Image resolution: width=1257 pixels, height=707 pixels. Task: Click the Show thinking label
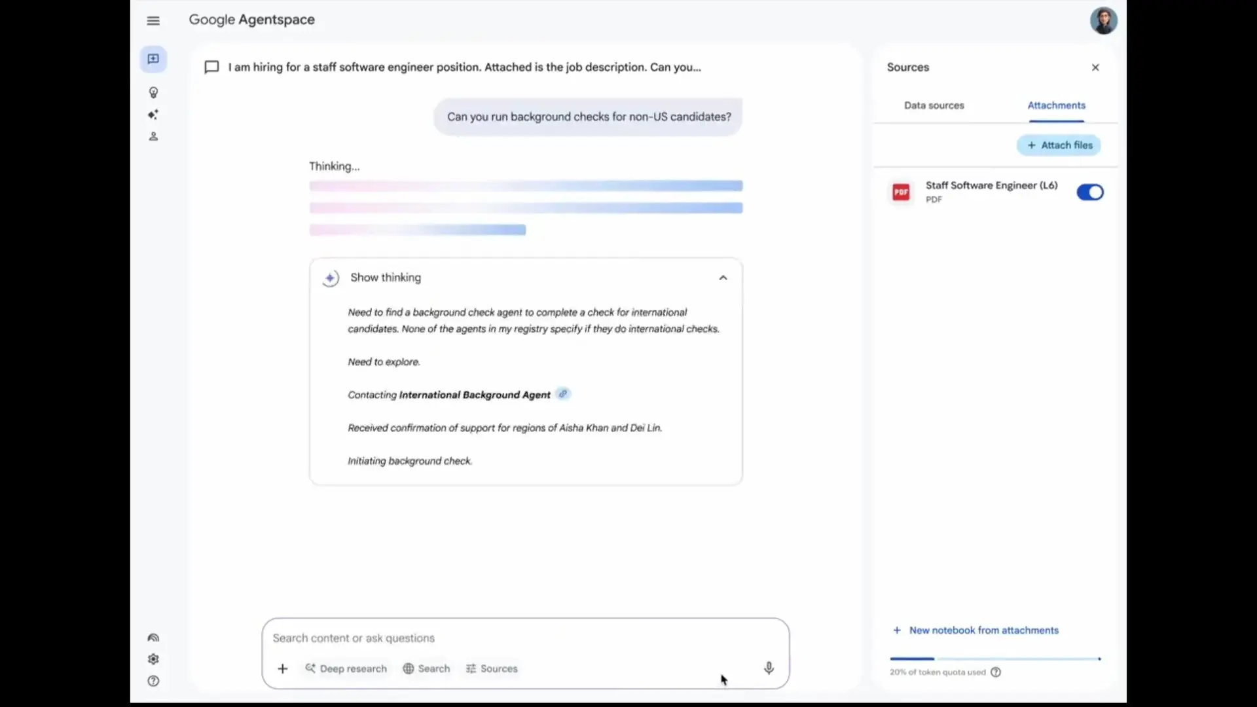386,278
